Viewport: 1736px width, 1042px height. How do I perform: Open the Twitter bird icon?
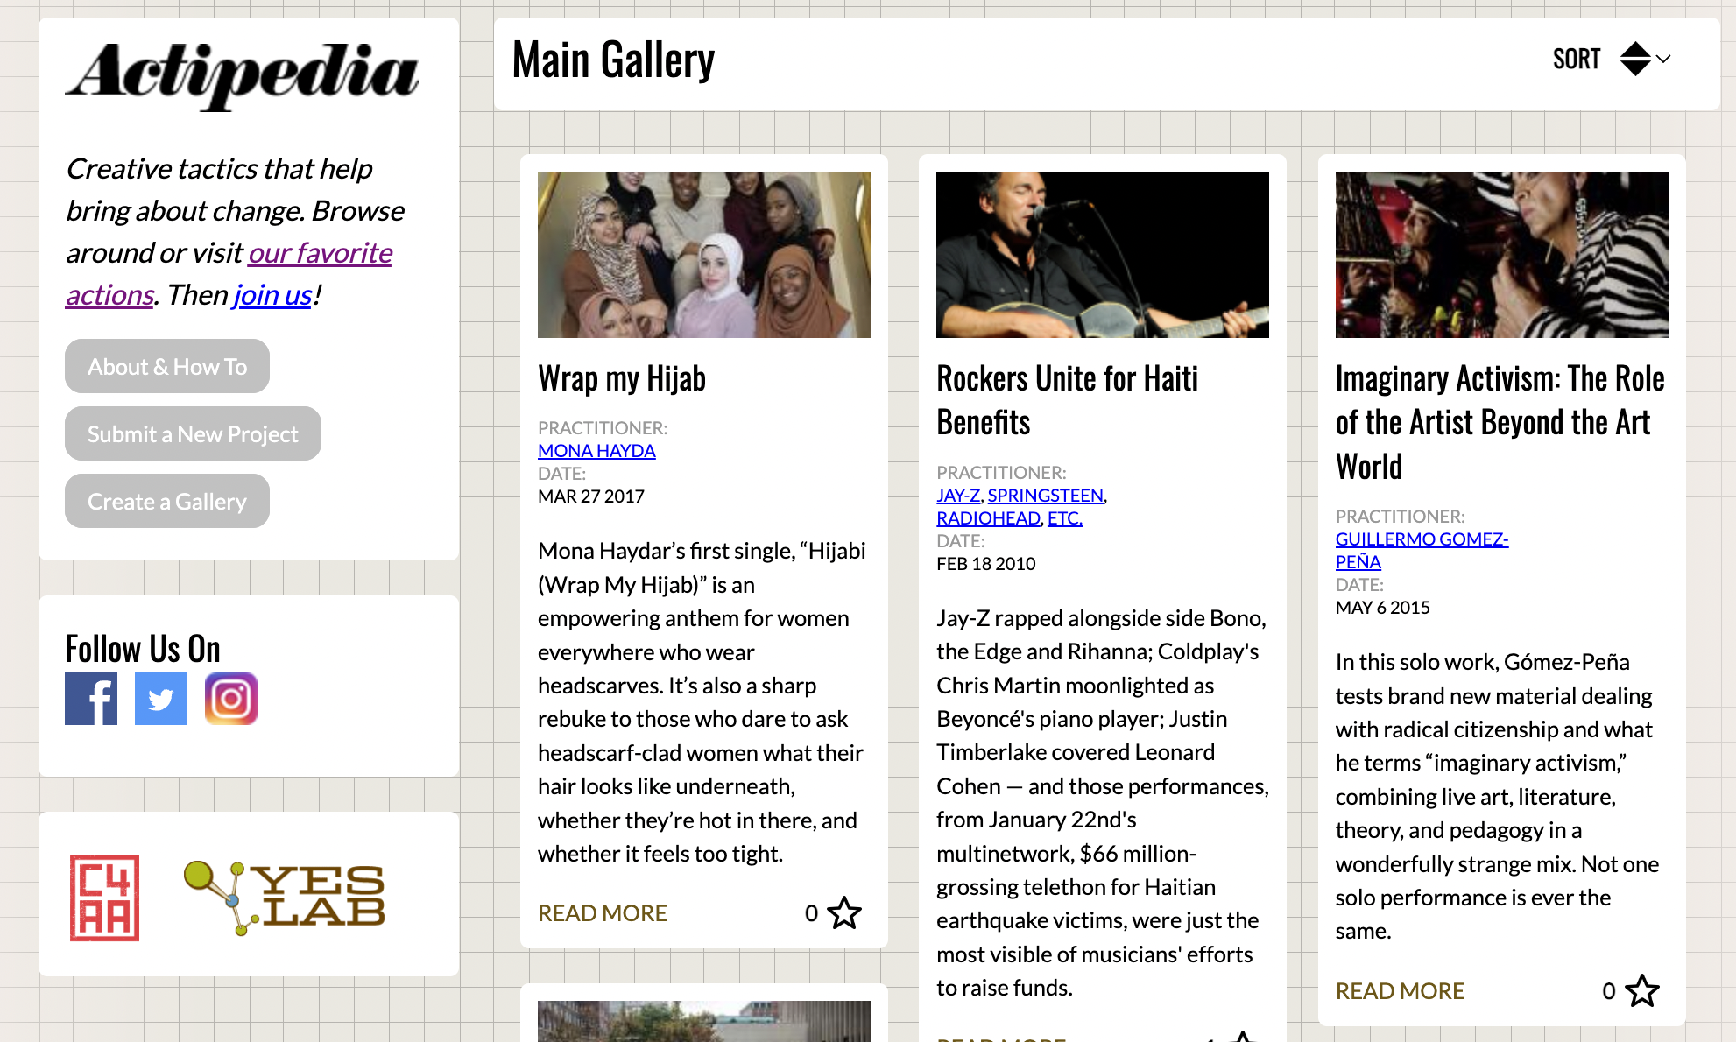pyautogui.click(x=161, y=699)
